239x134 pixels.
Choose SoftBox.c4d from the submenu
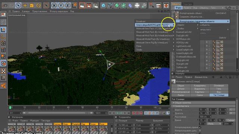pyautogui.click(x=181, y=67)
